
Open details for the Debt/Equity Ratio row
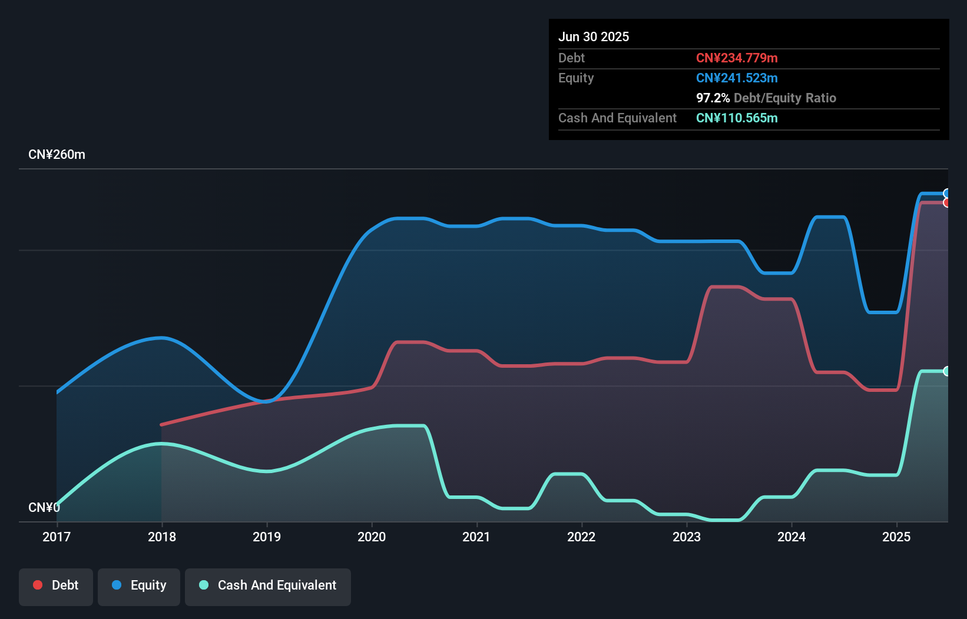(x=767, y=98)
